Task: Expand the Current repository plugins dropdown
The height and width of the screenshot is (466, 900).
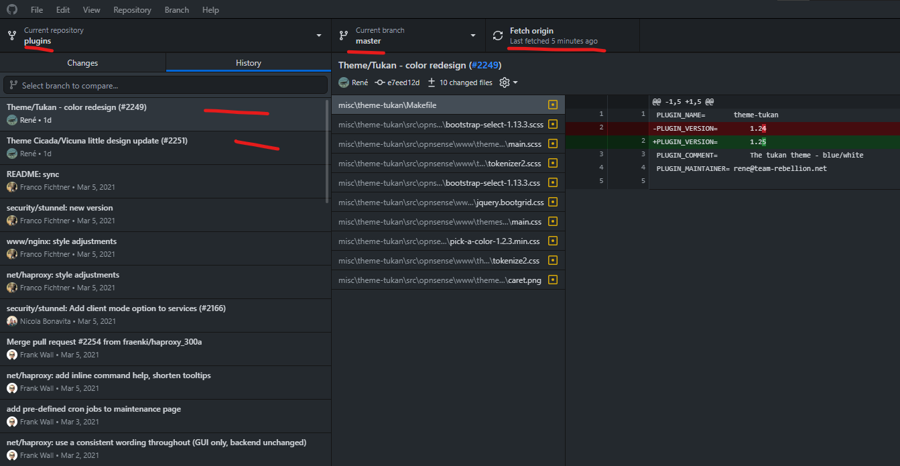Action: (166, 36)
